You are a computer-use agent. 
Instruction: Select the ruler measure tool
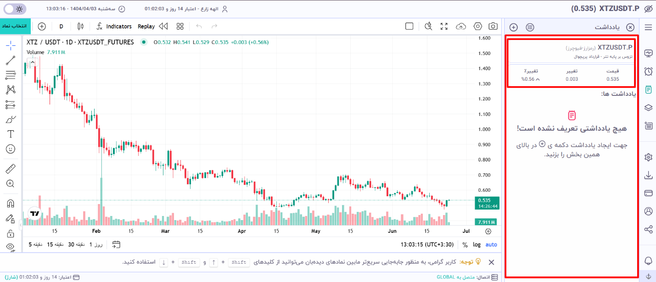[x=11, y=169]
